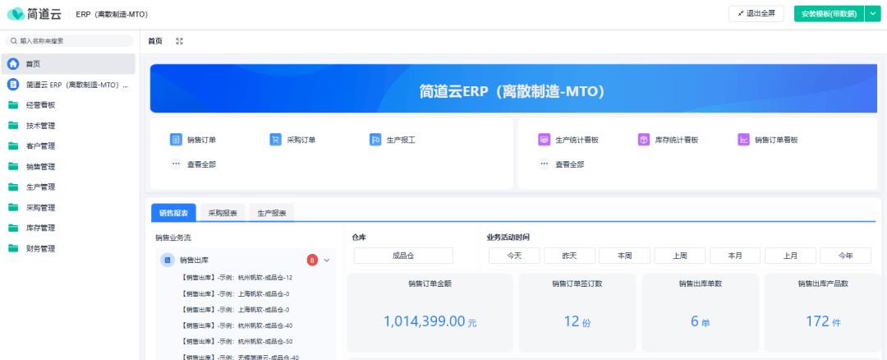The image size is (887, 360).
Task: Open 简道云 ERP（离散制造-MTO） sidebar entry
Action: (x=68, y=85)
